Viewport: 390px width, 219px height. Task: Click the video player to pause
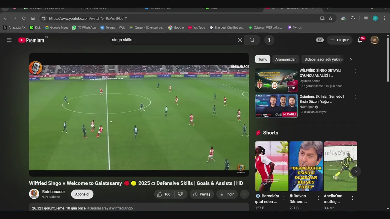coord(139,115)
